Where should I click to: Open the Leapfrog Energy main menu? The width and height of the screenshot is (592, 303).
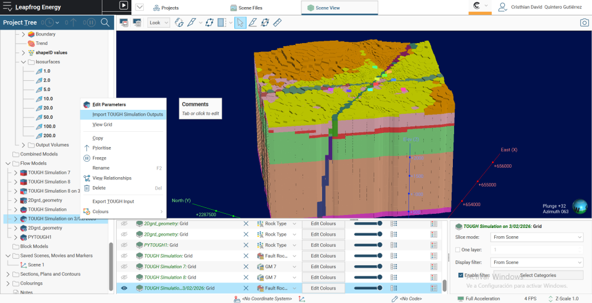7,7
